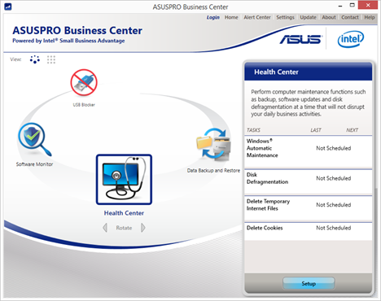Open the Software Monitor shield icon

34,140
